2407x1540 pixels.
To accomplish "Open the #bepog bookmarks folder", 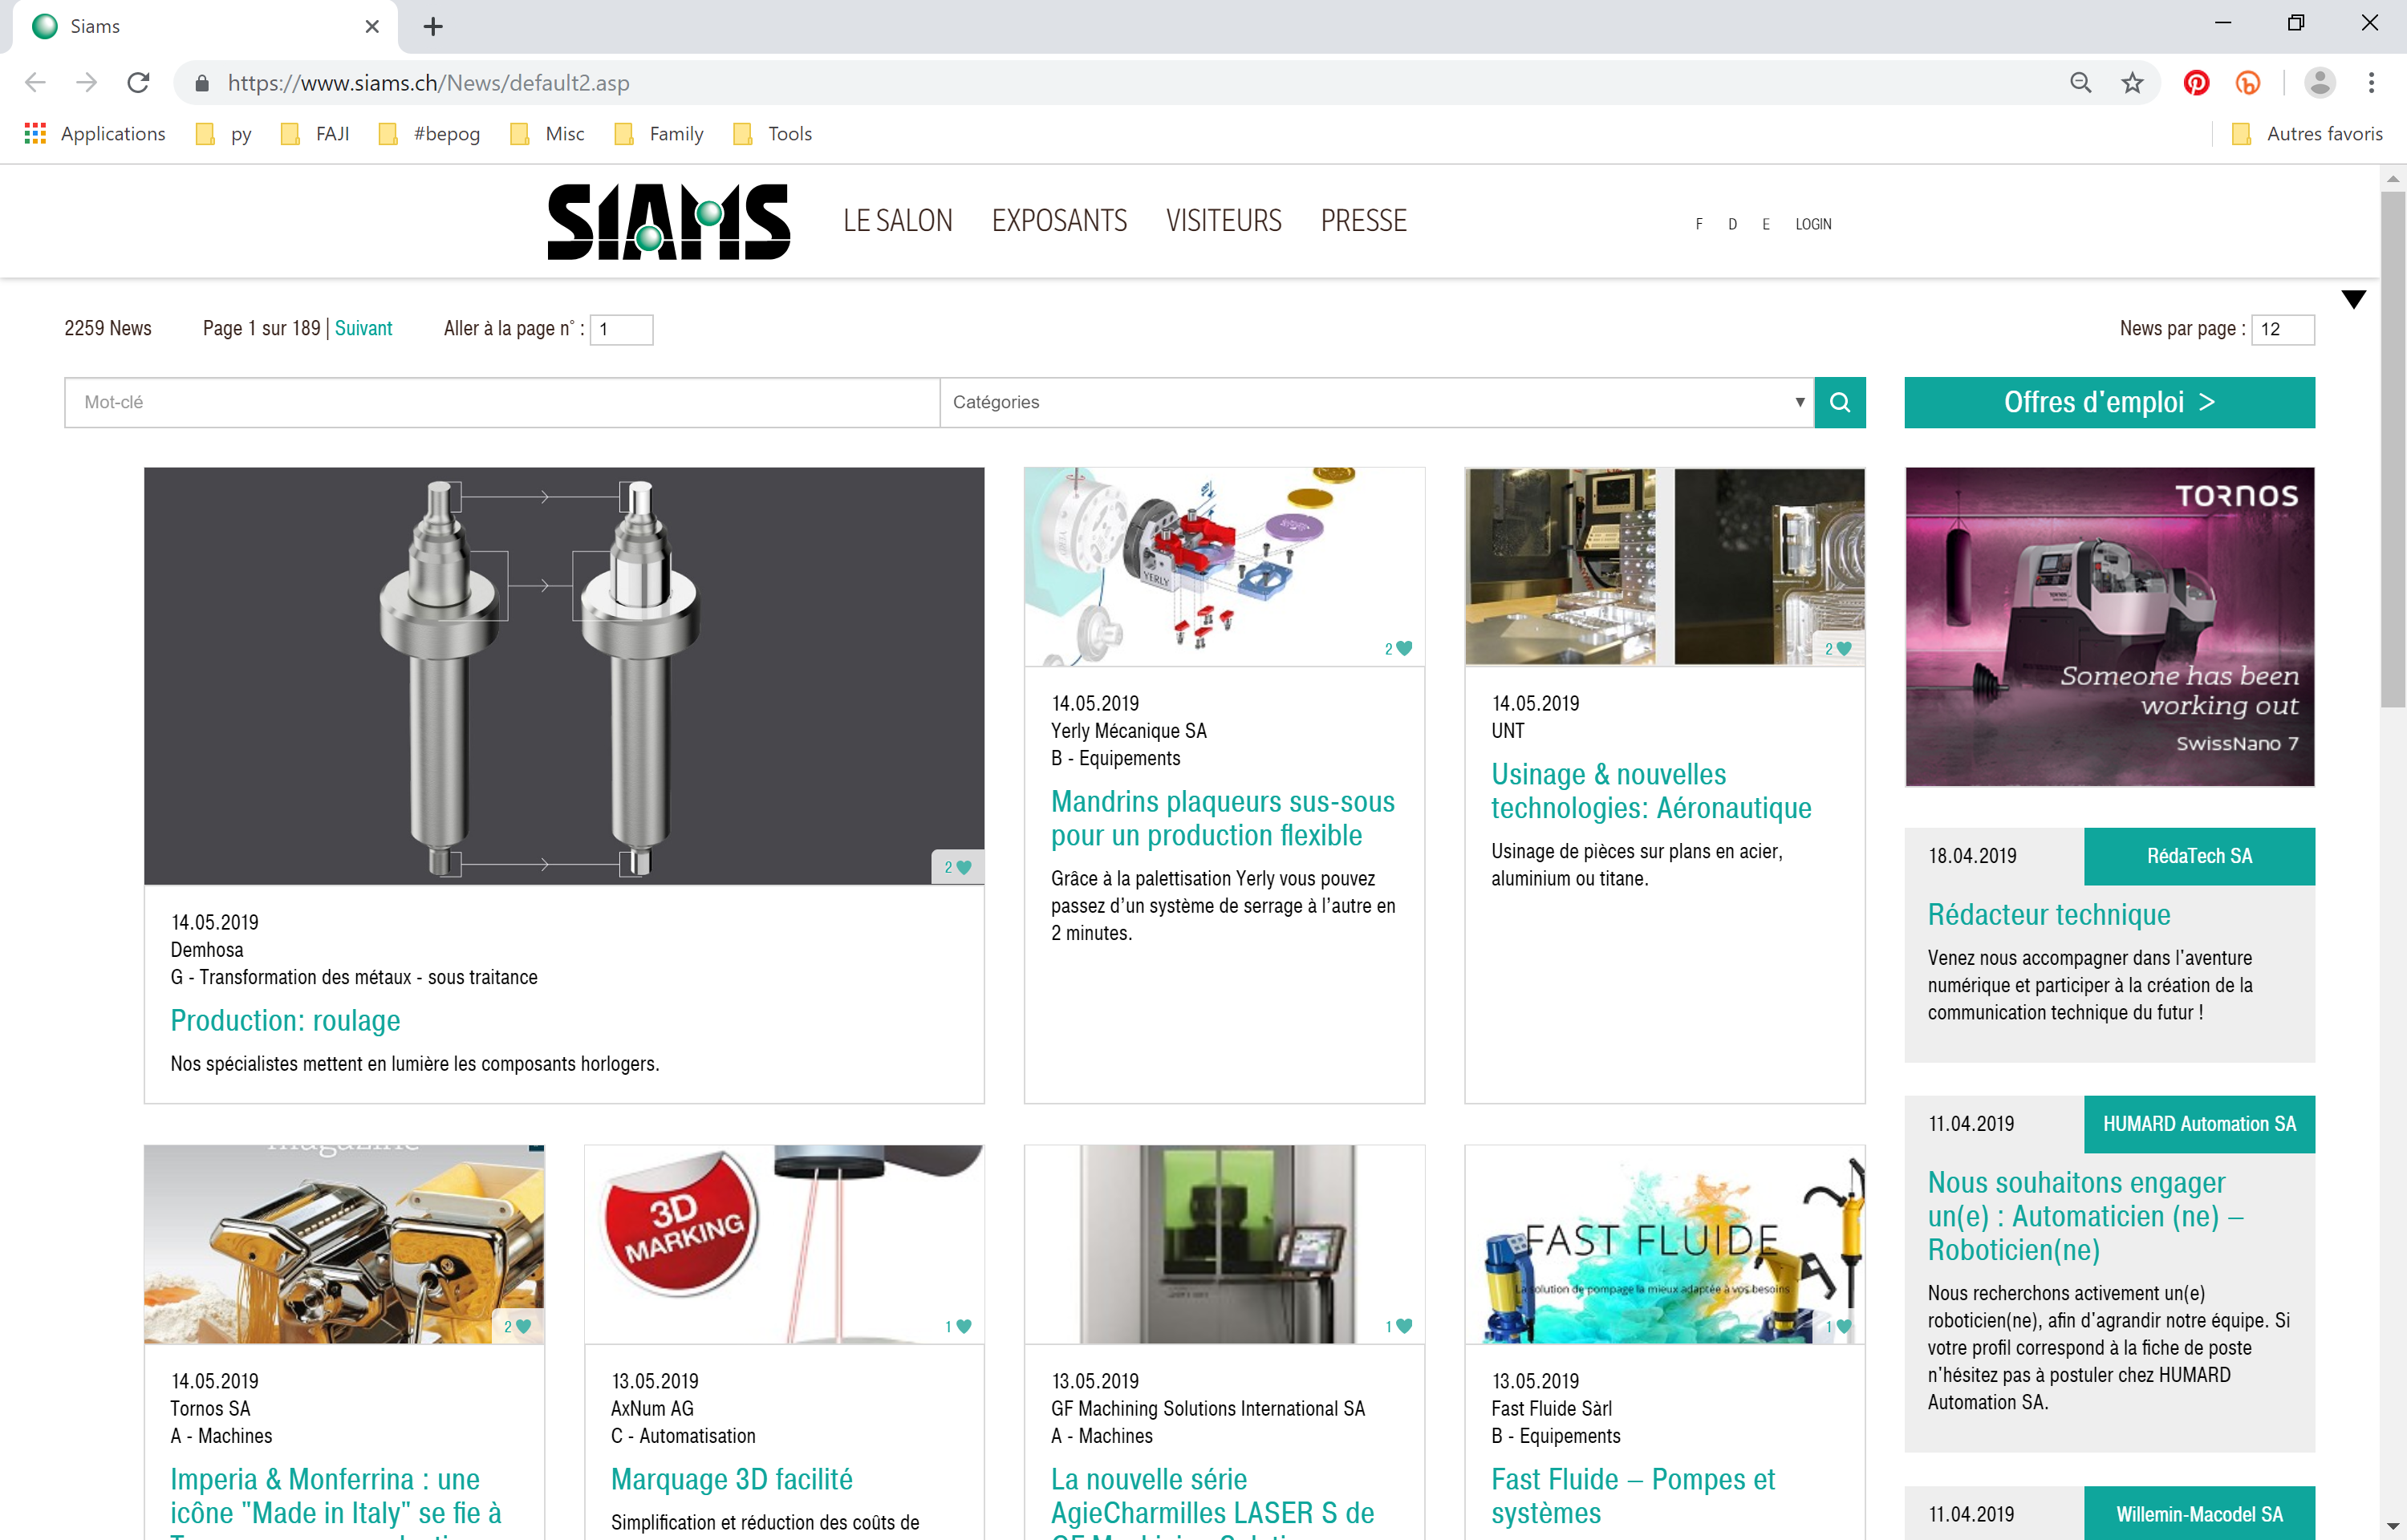I will click(x=429, y=134).
